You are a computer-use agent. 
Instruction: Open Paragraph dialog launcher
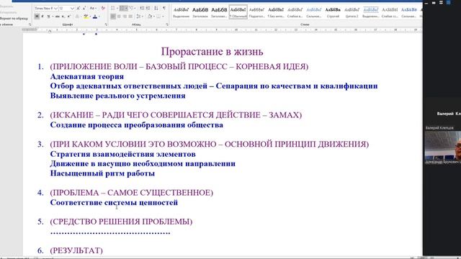167,24
